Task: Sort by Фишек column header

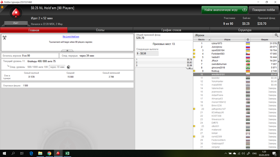Action: click(x=264, y=39)
